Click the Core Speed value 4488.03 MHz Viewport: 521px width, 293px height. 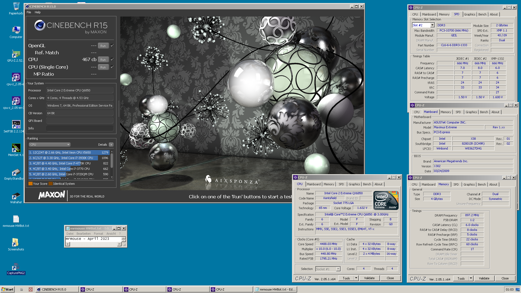[x=328, y=244]
